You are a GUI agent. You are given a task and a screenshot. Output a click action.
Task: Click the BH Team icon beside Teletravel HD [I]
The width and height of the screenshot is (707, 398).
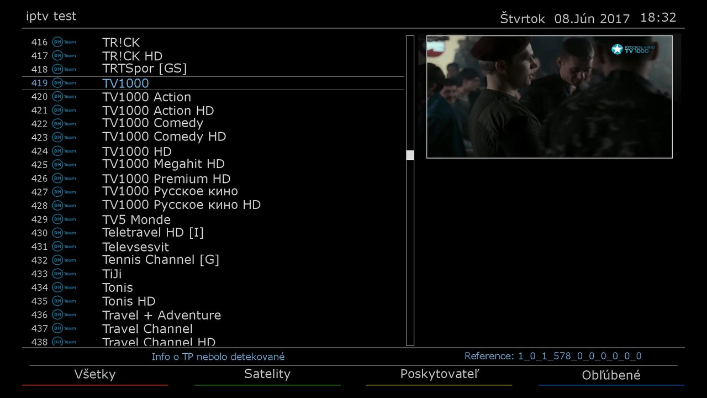coord(64,233)
